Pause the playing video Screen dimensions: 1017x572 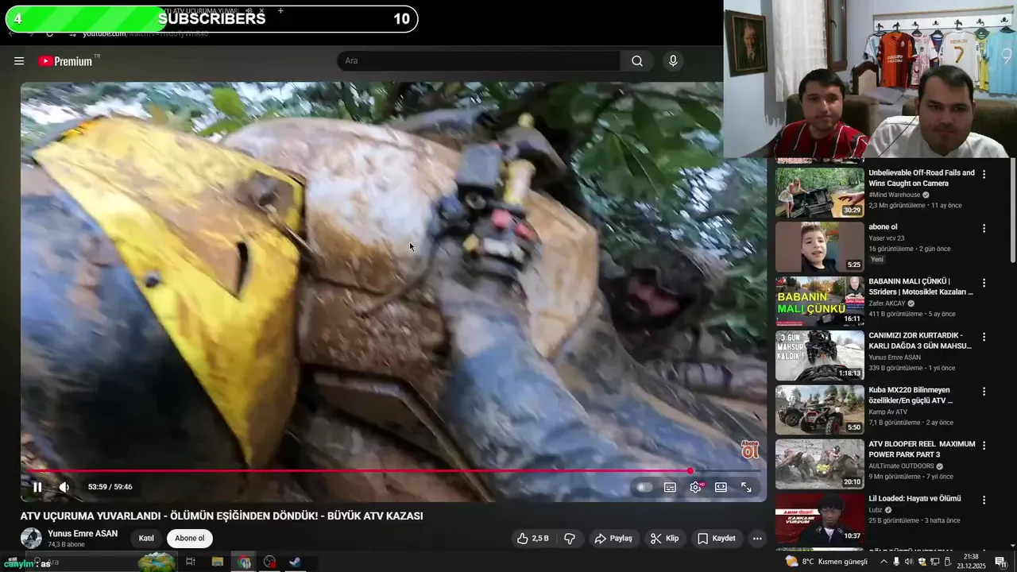[x=37, y=487]
